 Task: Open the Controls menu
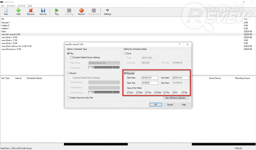tap(21, 6)
